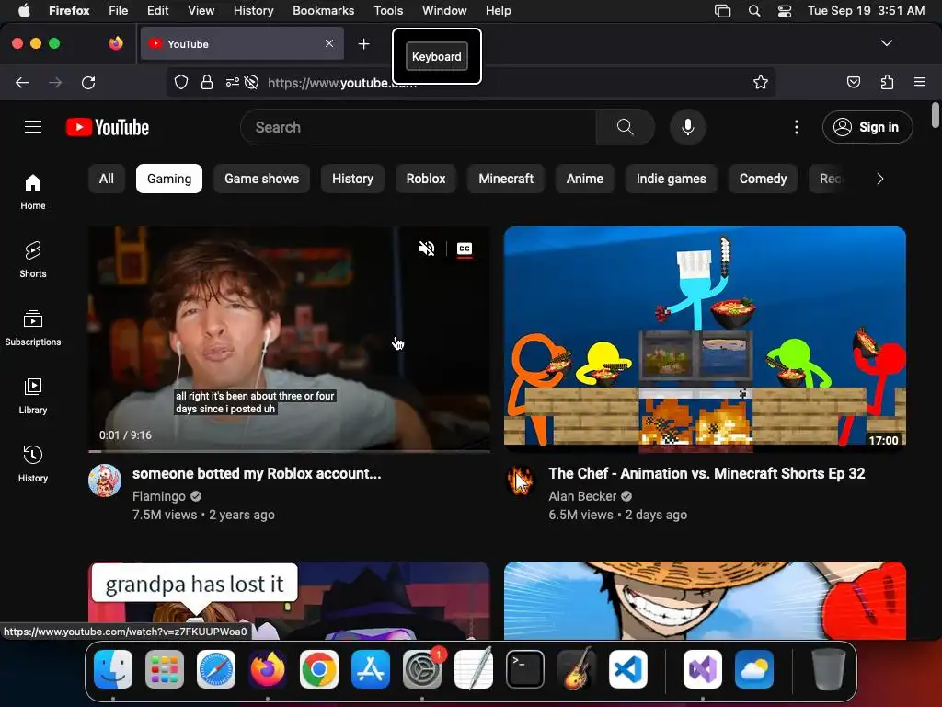Open the Bookmarks menu in menu bar
The width and height of the screenshot is (942, 707).
(x=323, y=11)
